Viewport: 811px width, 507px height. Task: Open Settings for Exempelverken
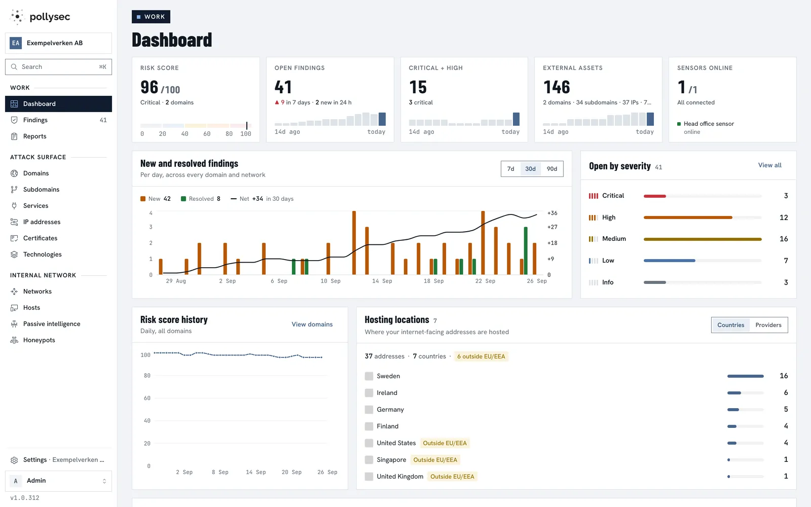tap(58, 460)
